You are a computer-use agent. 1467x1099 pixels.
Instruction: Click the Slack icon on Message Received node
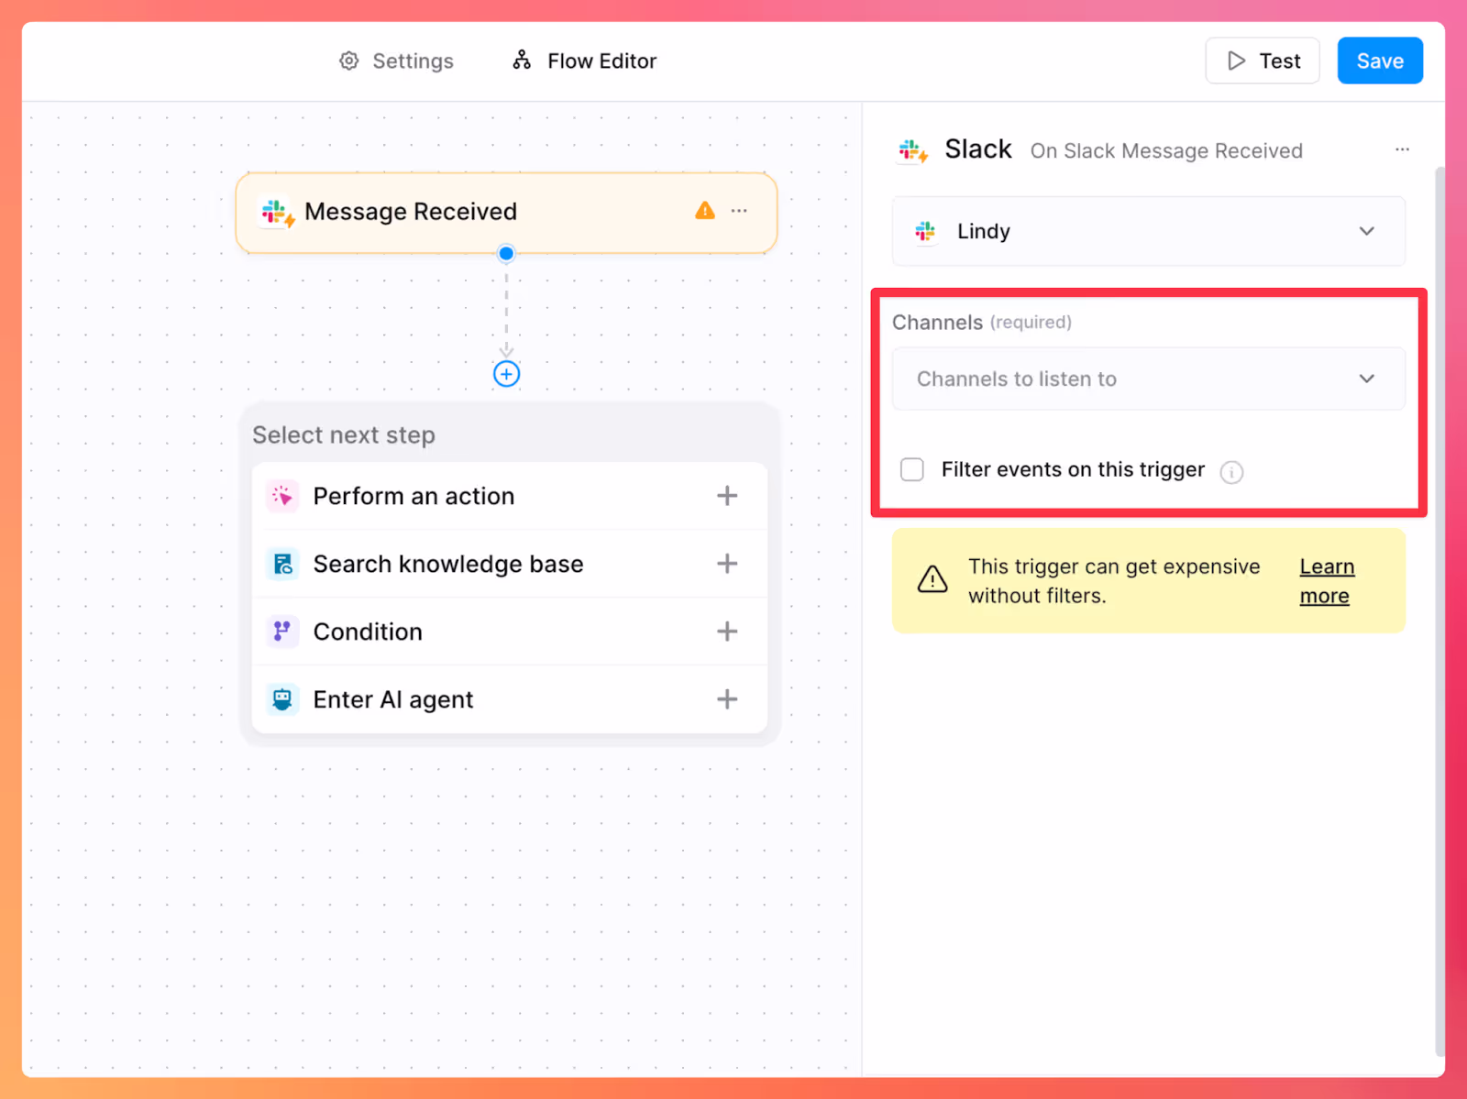click(x=277, y=213)
